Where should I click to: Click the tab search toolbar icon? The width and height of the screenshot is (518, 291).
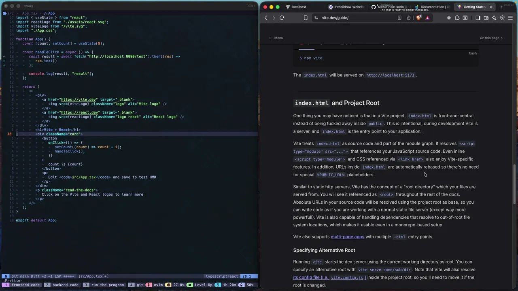click(x=465, y=18)
